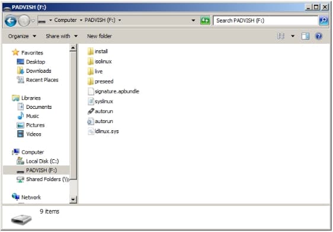Open Videos library
Screen dimensions: 333x232
tap(34, 134)
